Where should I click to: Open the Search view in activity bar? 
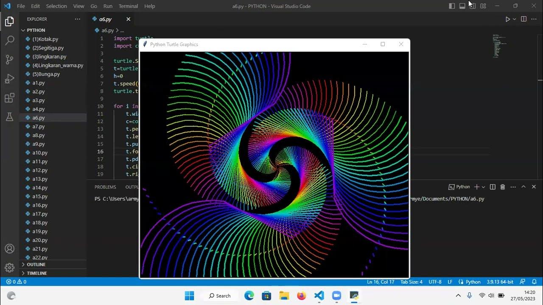point(9,41)
